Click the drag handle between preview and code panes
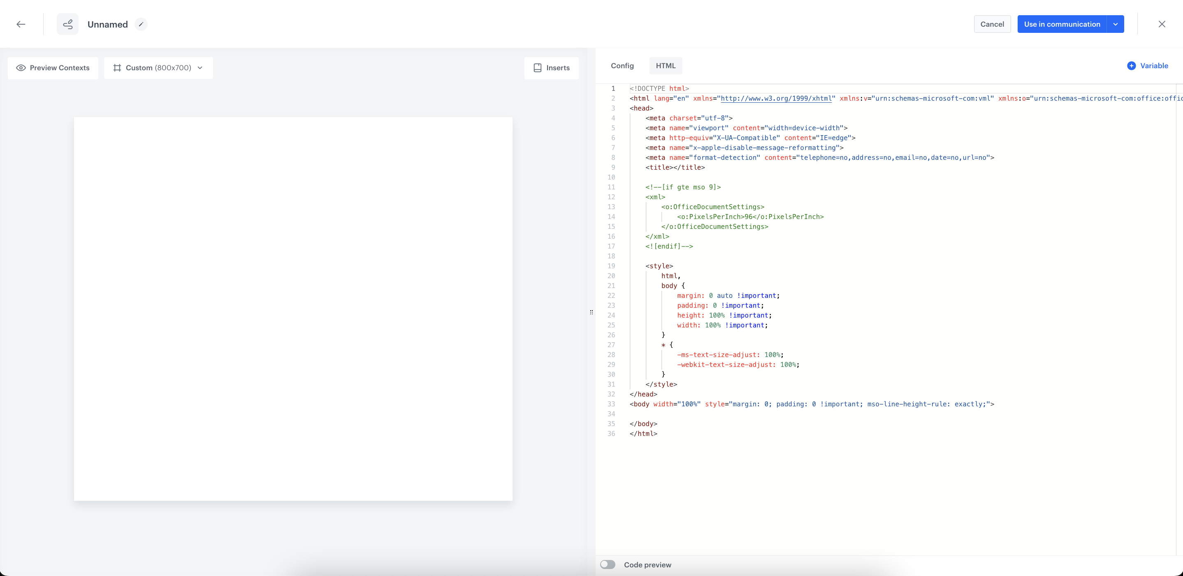The width and height of the screenshot is (1183, 576). 591,312
